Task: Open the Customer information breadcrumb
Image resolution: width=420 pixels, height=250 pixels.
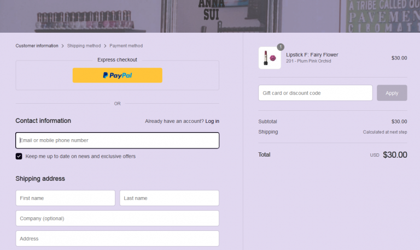Action: (x=37, y=46)
